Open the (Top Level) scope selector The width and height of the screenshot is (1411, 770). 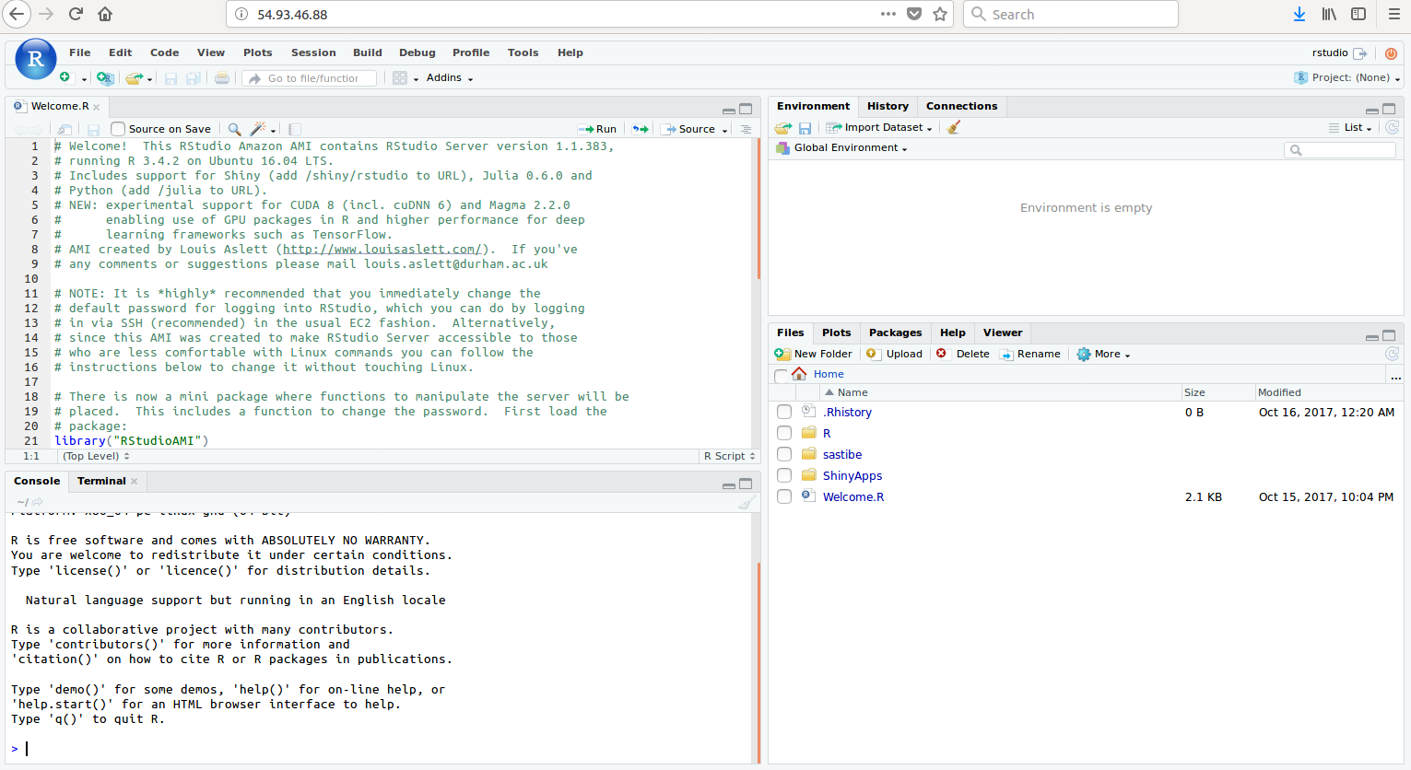point(96,456)
